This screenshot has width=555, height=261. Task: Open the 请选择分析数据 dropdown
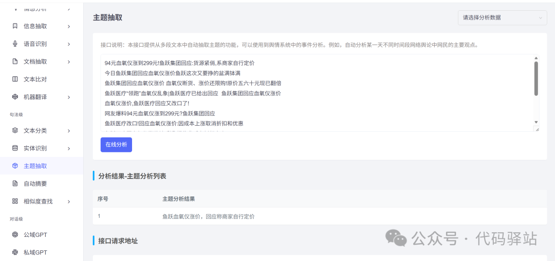point(502,17)
